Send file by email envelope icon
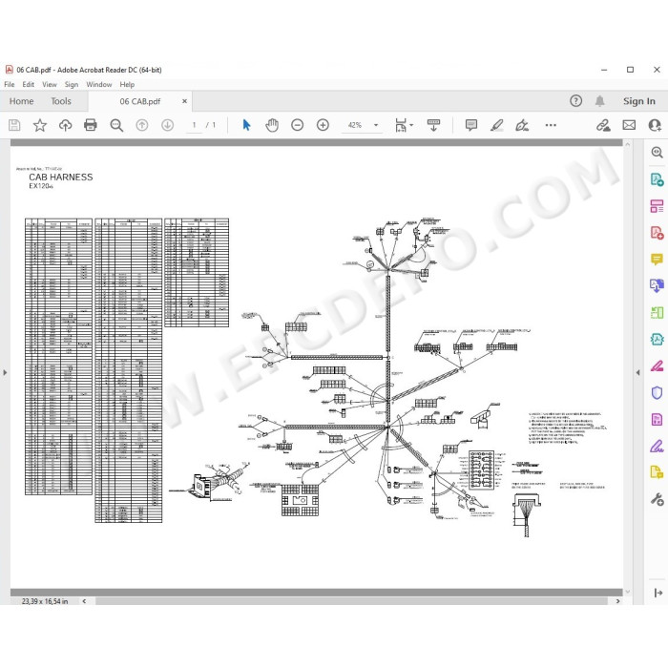668x668 pixels. (629, 125)
